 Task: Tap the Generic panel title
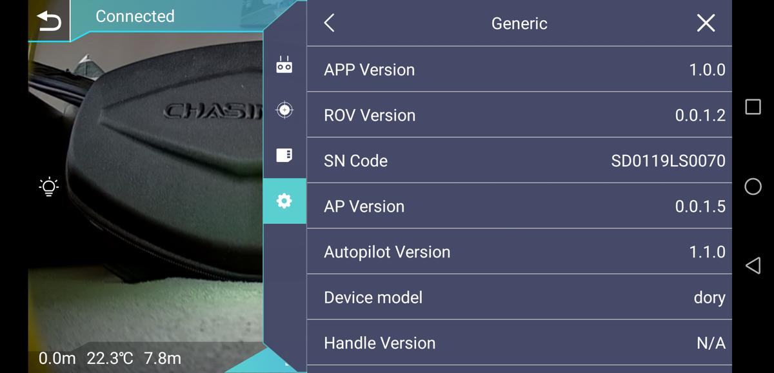click(x=519, y=23)
